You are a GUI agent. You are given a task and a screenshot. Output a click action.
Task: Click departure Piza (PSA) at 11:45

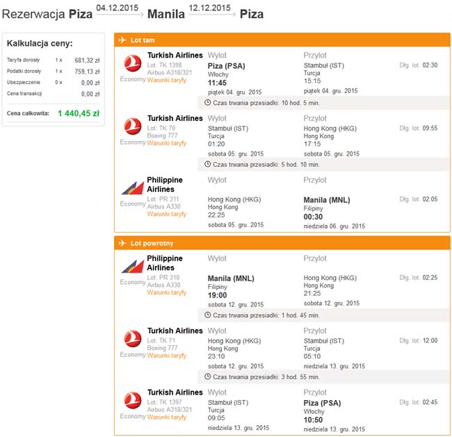(x=226, y=66)
